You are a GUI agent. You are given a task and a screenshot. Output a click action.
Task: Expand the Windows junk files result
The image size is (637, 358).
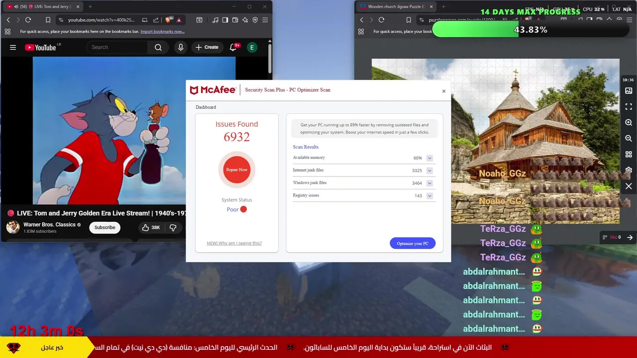(x=429, y=183)
